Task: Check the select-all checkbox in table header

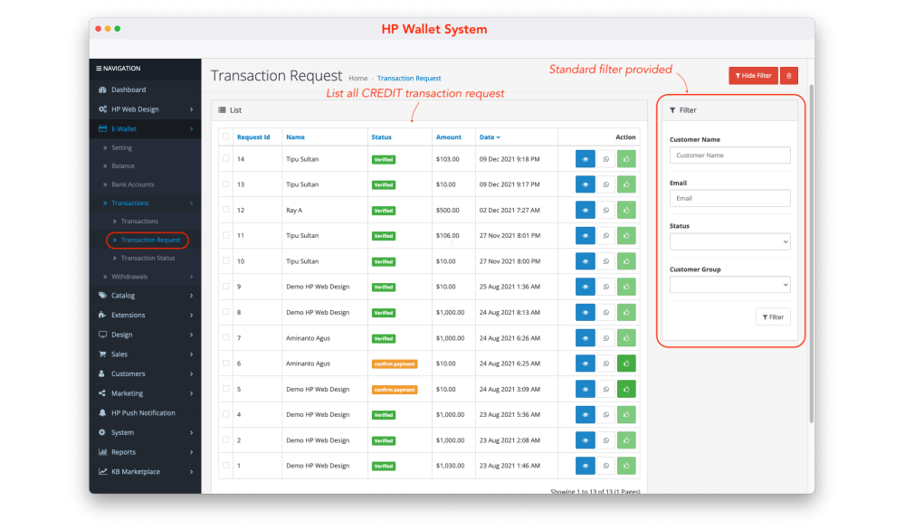Action: (x=225, y=137)
